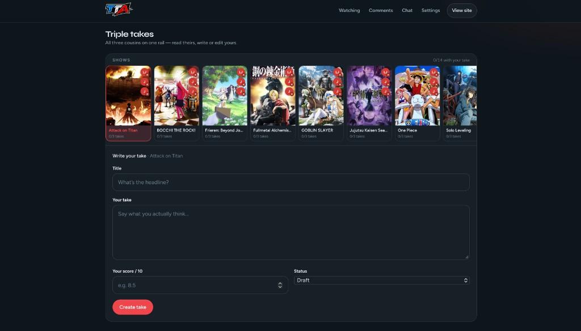Click top red cousin badge on Frieren card

click(241, 72)
